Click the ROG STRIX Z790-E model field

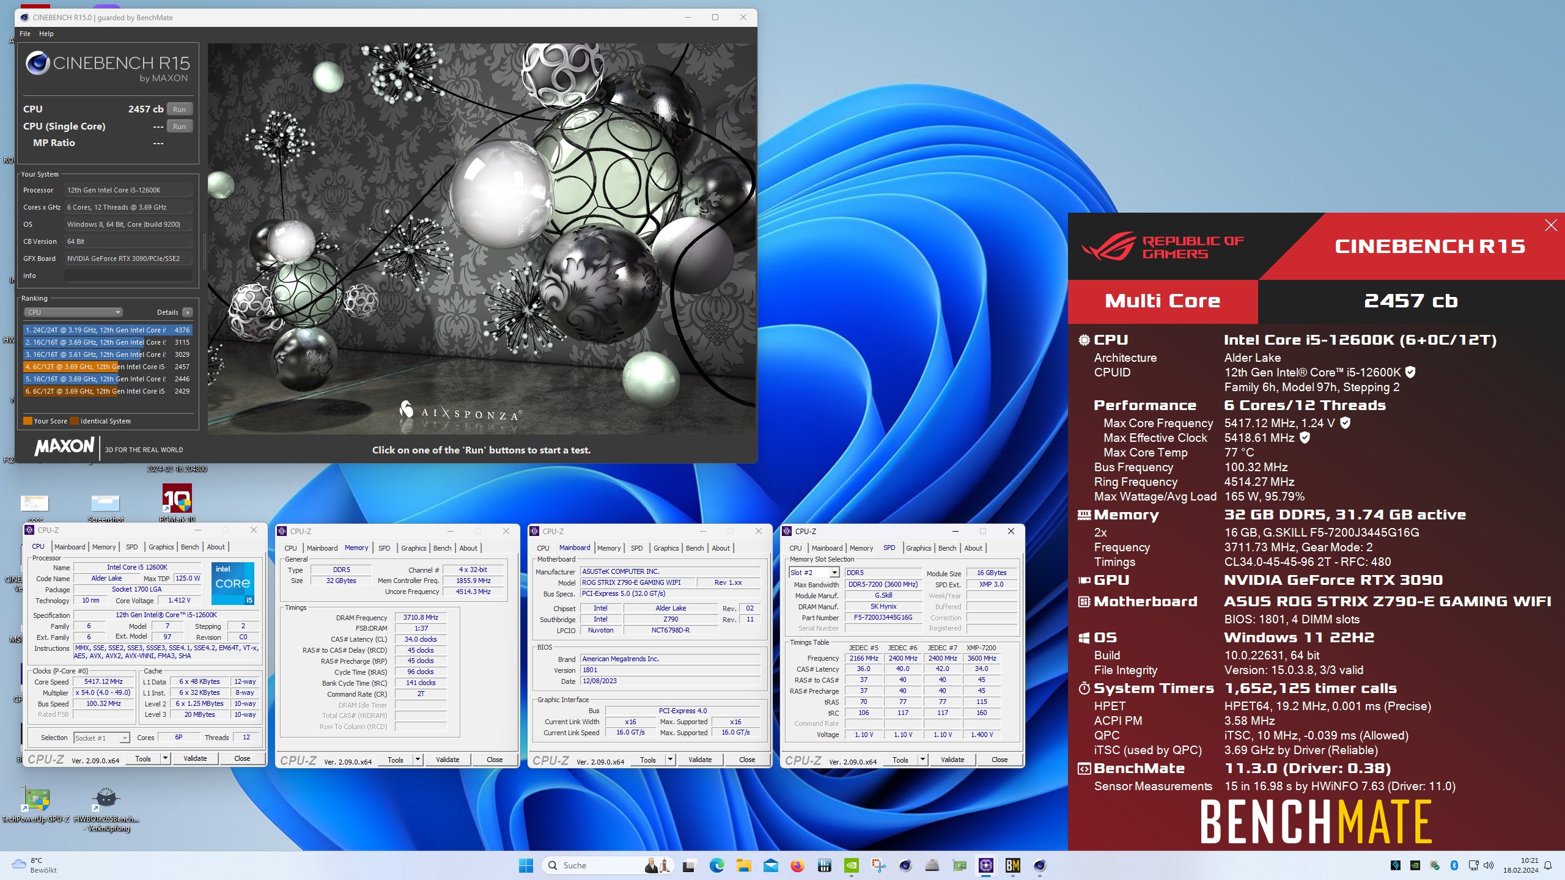[636, 582]
